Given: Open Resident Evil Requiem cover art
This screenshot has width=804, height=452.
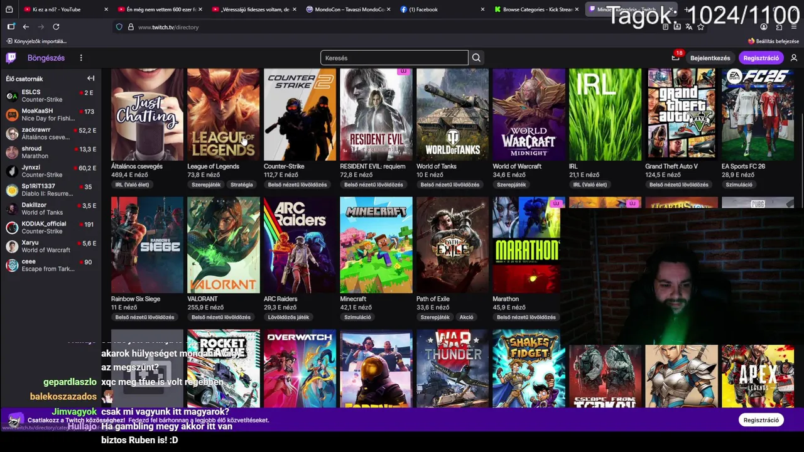Looking at the screenshot, I should (376, 114).
